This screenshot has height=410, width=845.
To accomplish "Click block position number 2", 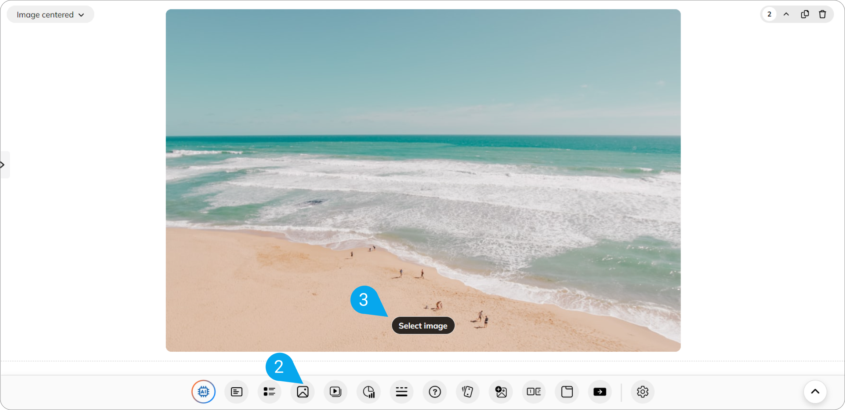I will 769,14.
